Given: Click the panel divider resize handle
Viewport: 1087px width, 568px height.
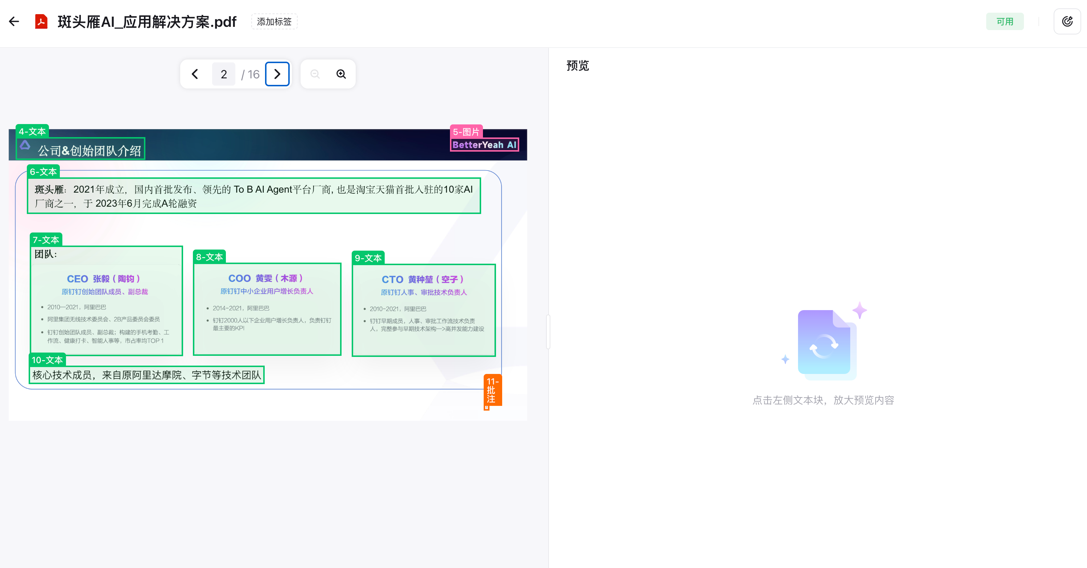Looking at the screenshot, I should click(548, 332).
